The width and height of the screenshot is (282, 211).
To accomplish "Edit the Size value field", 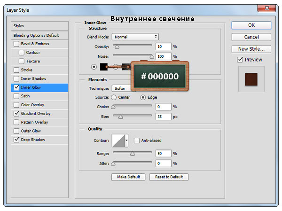I will point(163,117).
